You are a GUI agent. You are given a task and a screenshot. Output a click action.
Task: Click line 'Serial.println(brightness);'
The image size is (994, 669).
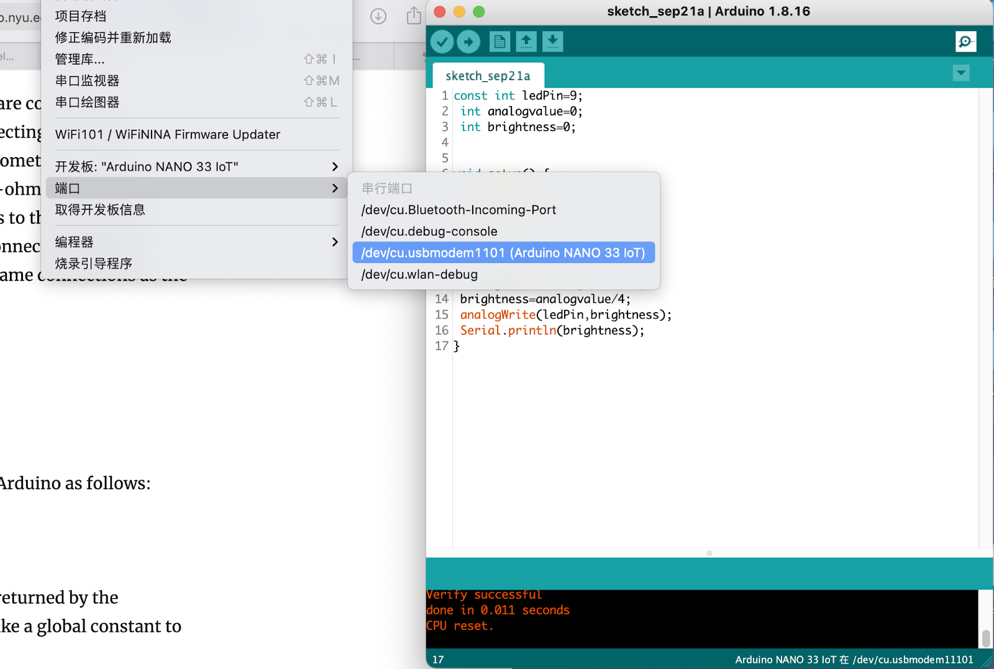[x=552, y=330]
